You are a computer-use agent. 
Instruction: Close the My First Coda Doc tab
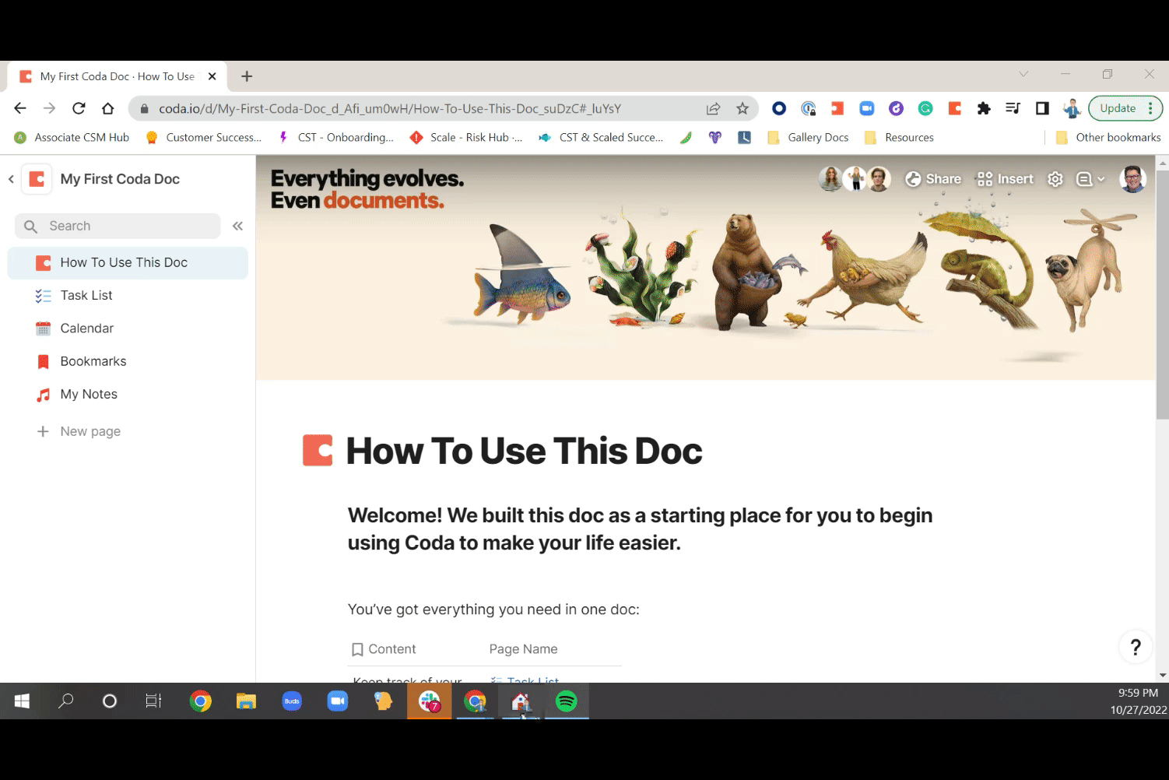point(212,76)
